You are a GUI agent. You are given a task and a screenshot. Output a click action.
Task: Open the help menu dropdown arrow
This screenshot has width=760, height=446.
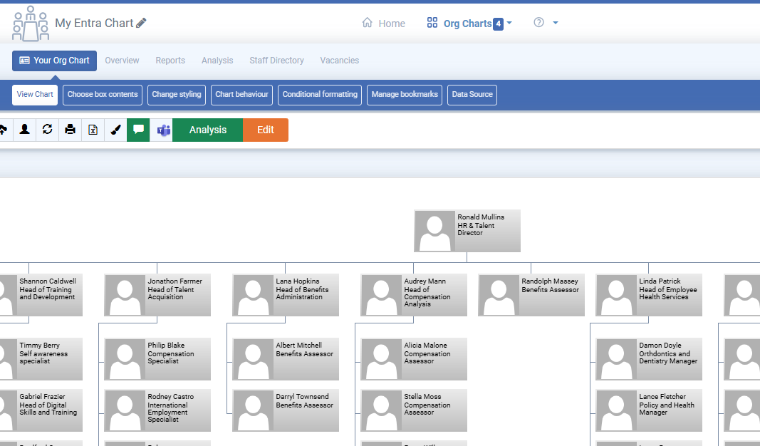click(556, 23)
